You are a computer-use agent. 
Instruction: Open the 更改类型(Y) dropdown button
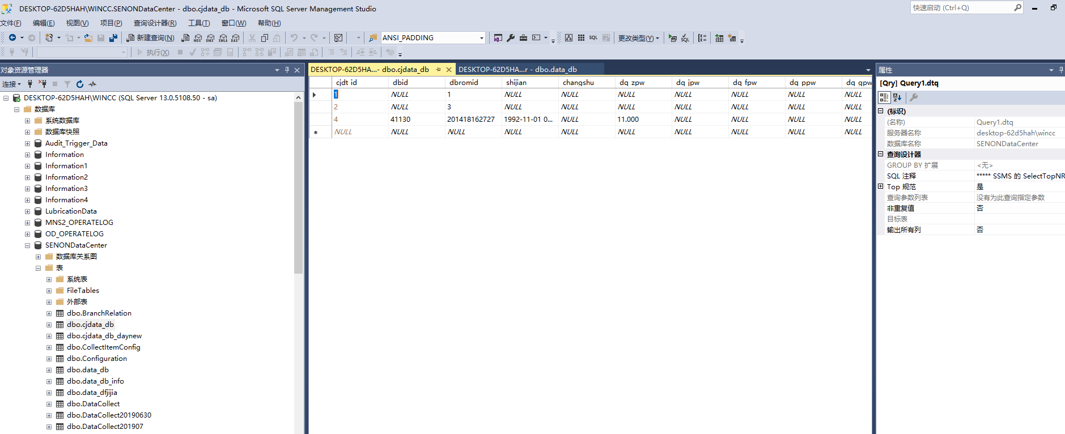pos(638,38)
